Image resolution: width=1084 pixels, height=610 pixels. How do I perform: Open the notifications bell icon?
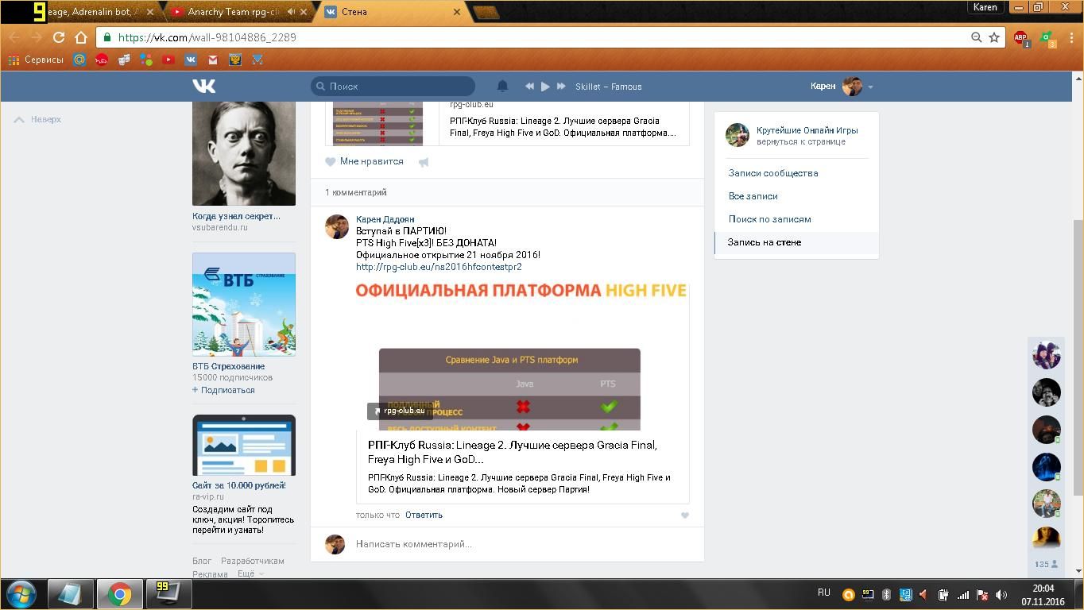[502, 86]
